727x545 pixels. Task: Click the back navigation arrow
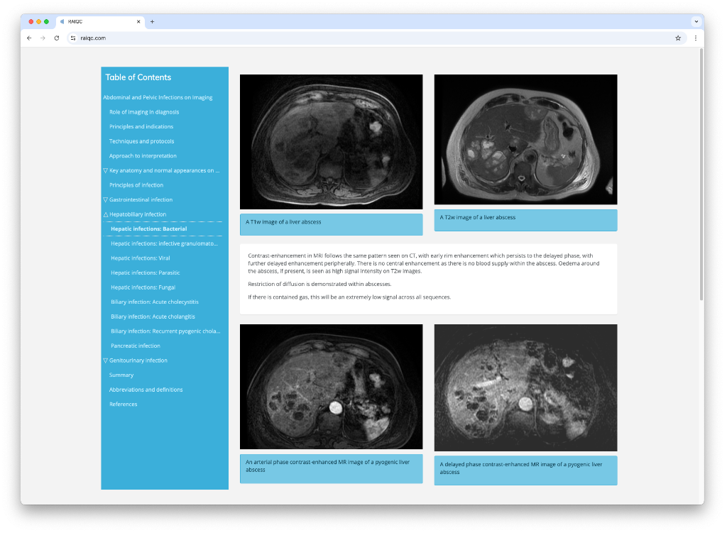[x=29, y=38]
